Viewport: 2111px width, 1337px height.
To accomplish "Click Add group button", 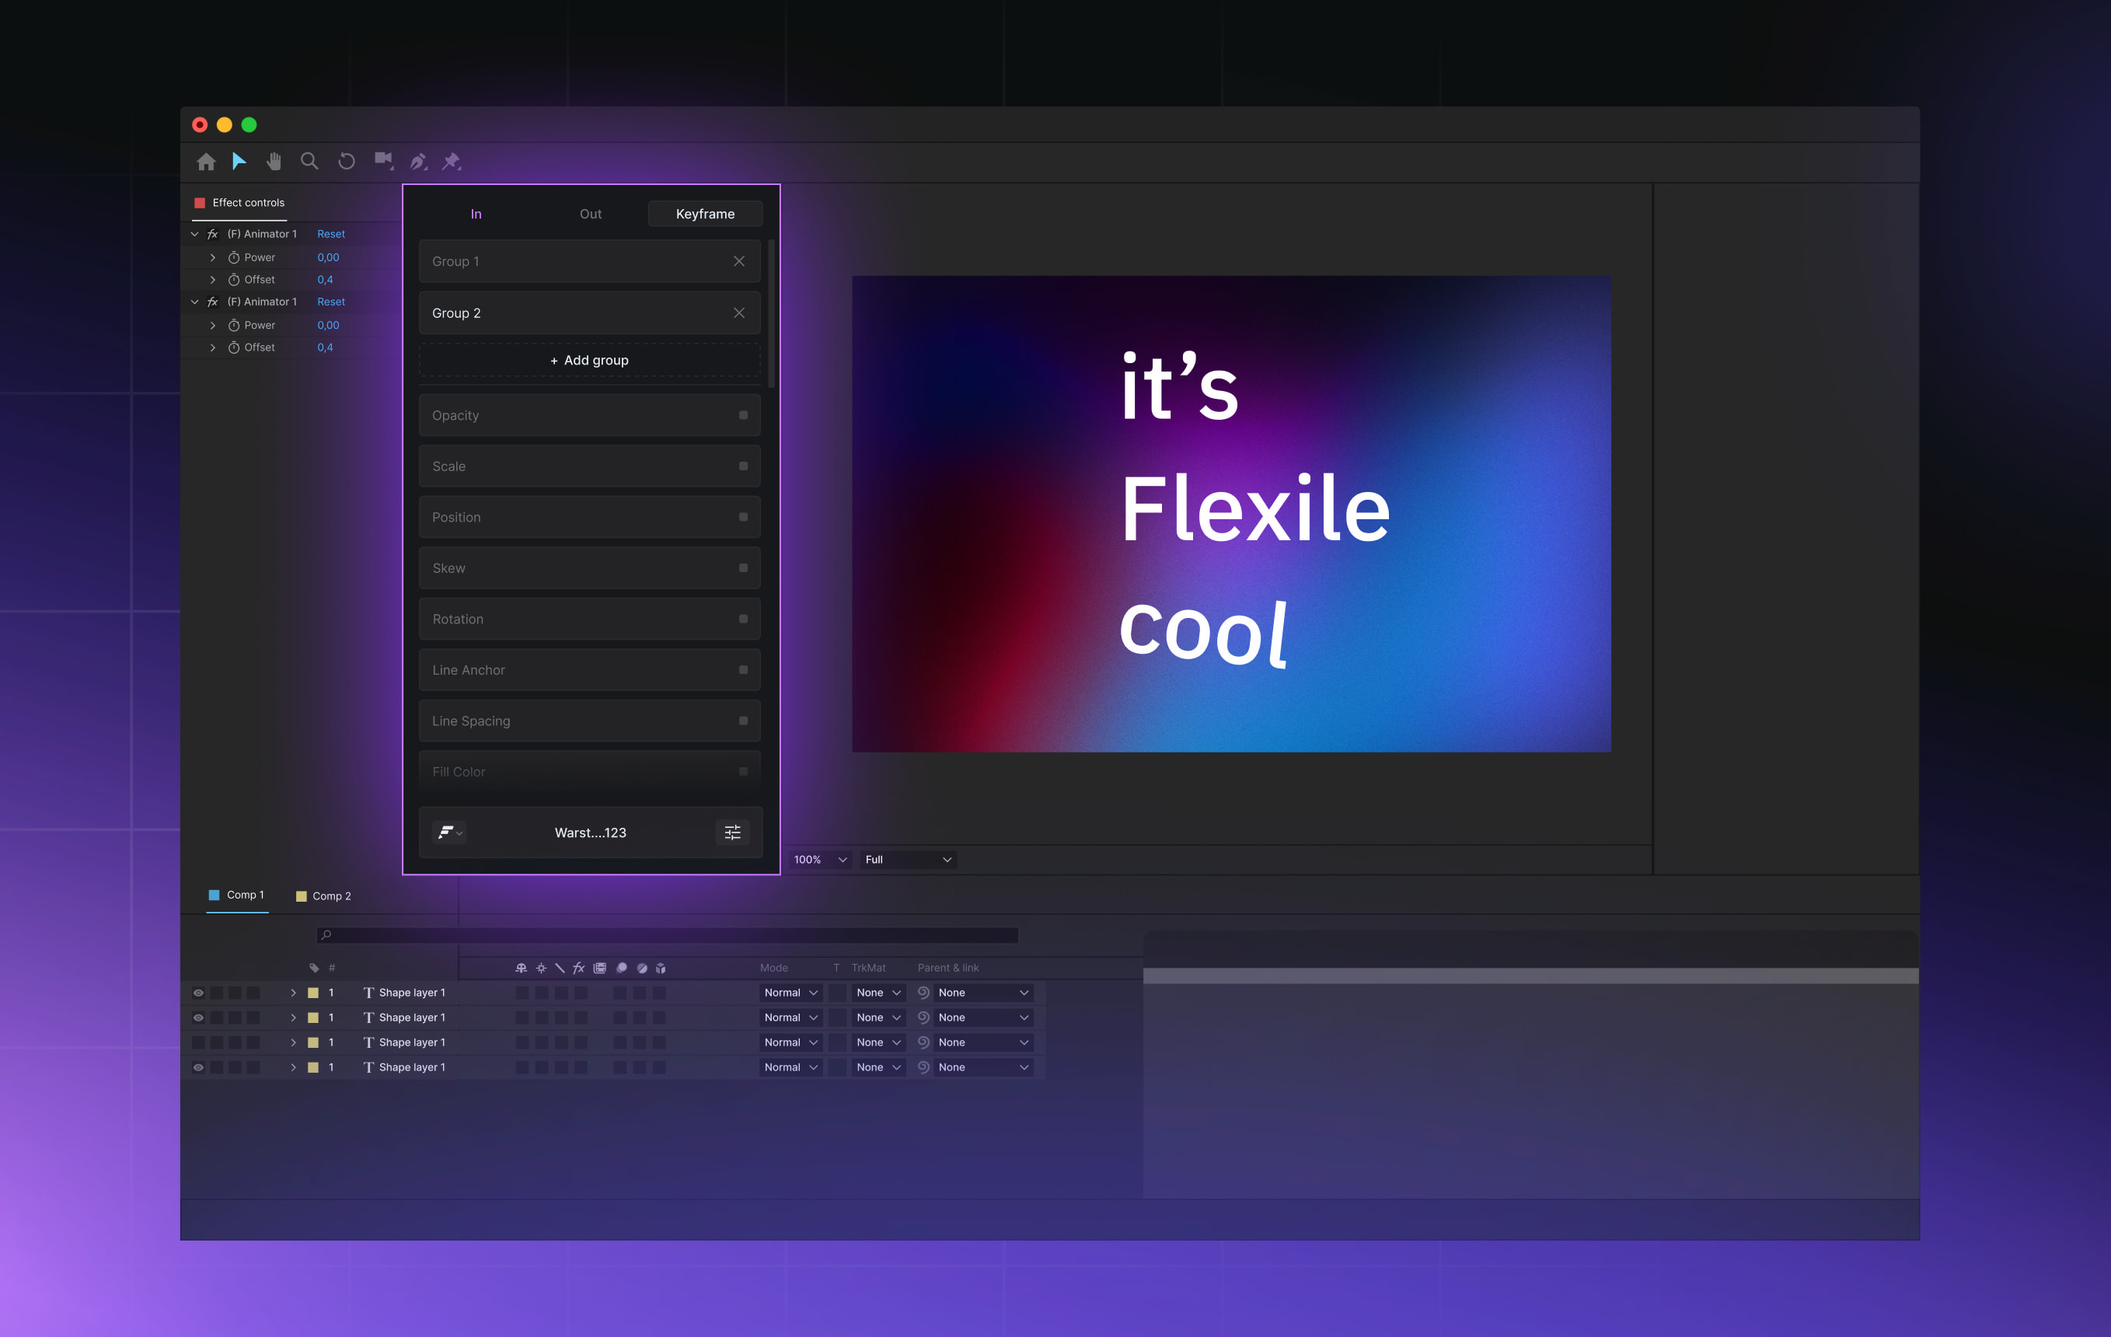I will point(589,359).
